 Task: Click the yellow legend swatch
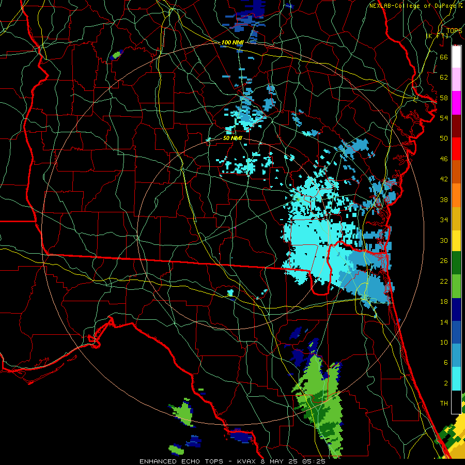(x=456, y=241)
